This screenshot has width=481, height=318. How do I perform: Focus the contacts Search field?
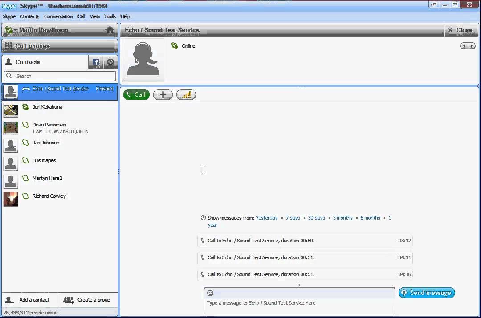[60, 76]
